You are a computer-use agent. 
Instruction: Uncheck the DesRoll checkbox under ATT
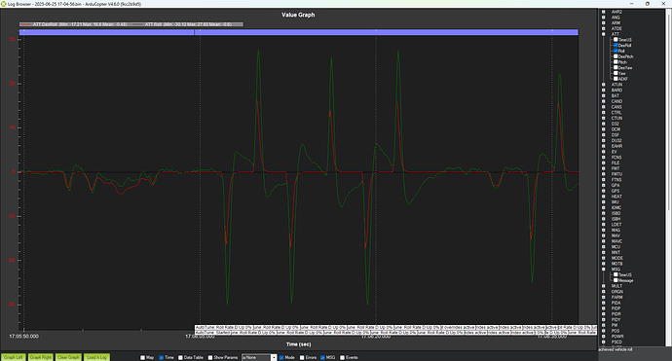click(x=616, y=45)
